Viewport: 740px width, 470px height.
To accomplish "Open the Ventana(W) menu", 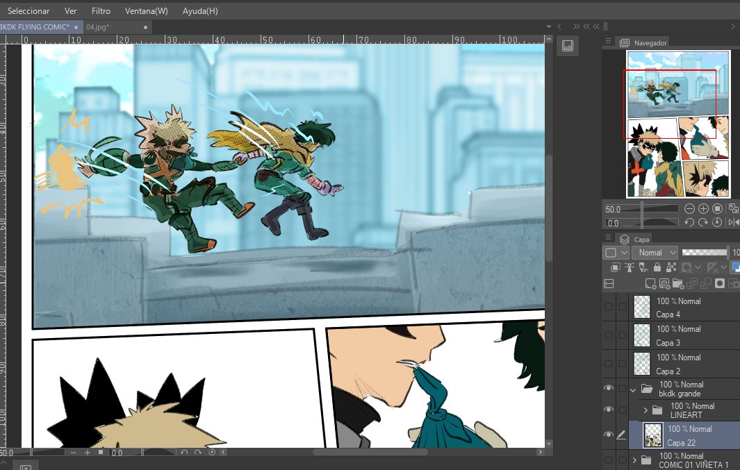I will click(x=147, y=11).
